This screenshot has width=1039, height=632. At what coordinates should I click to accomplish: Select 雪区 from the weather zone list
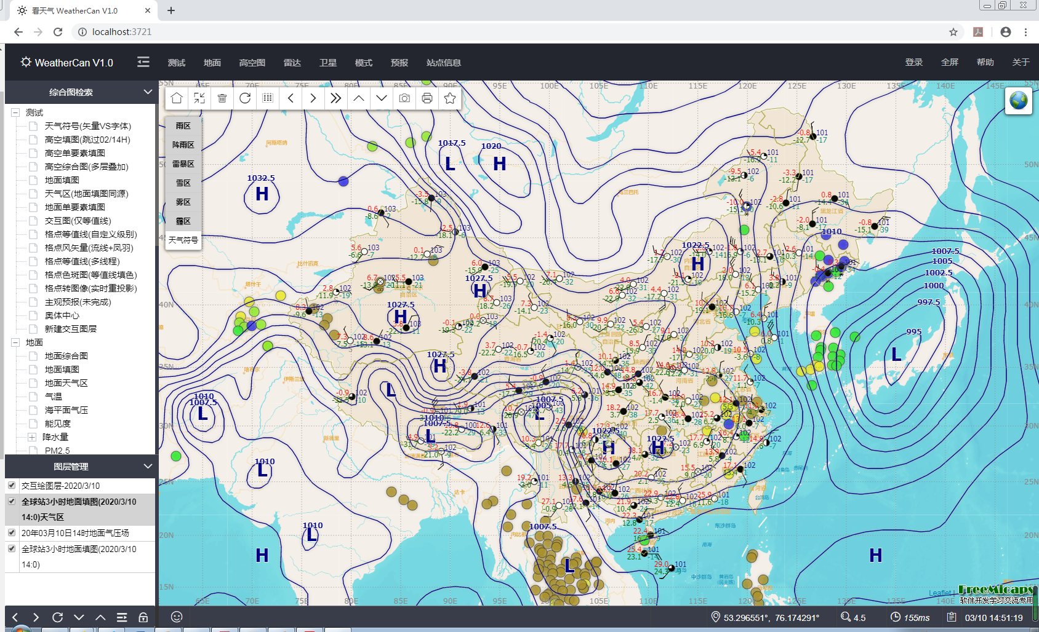[182, 183]
